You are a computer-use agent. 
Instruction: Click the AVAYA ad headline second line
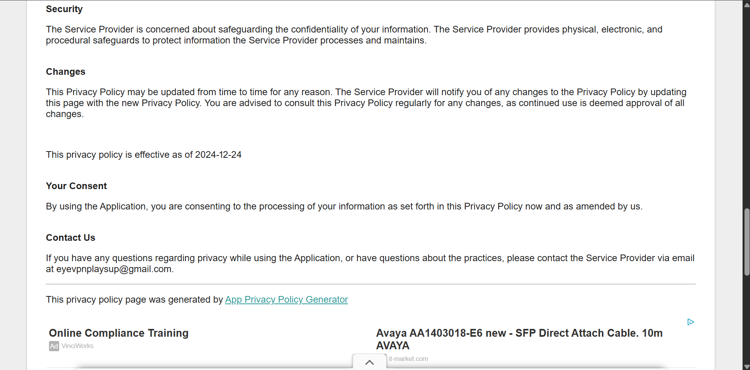point(392,346)
